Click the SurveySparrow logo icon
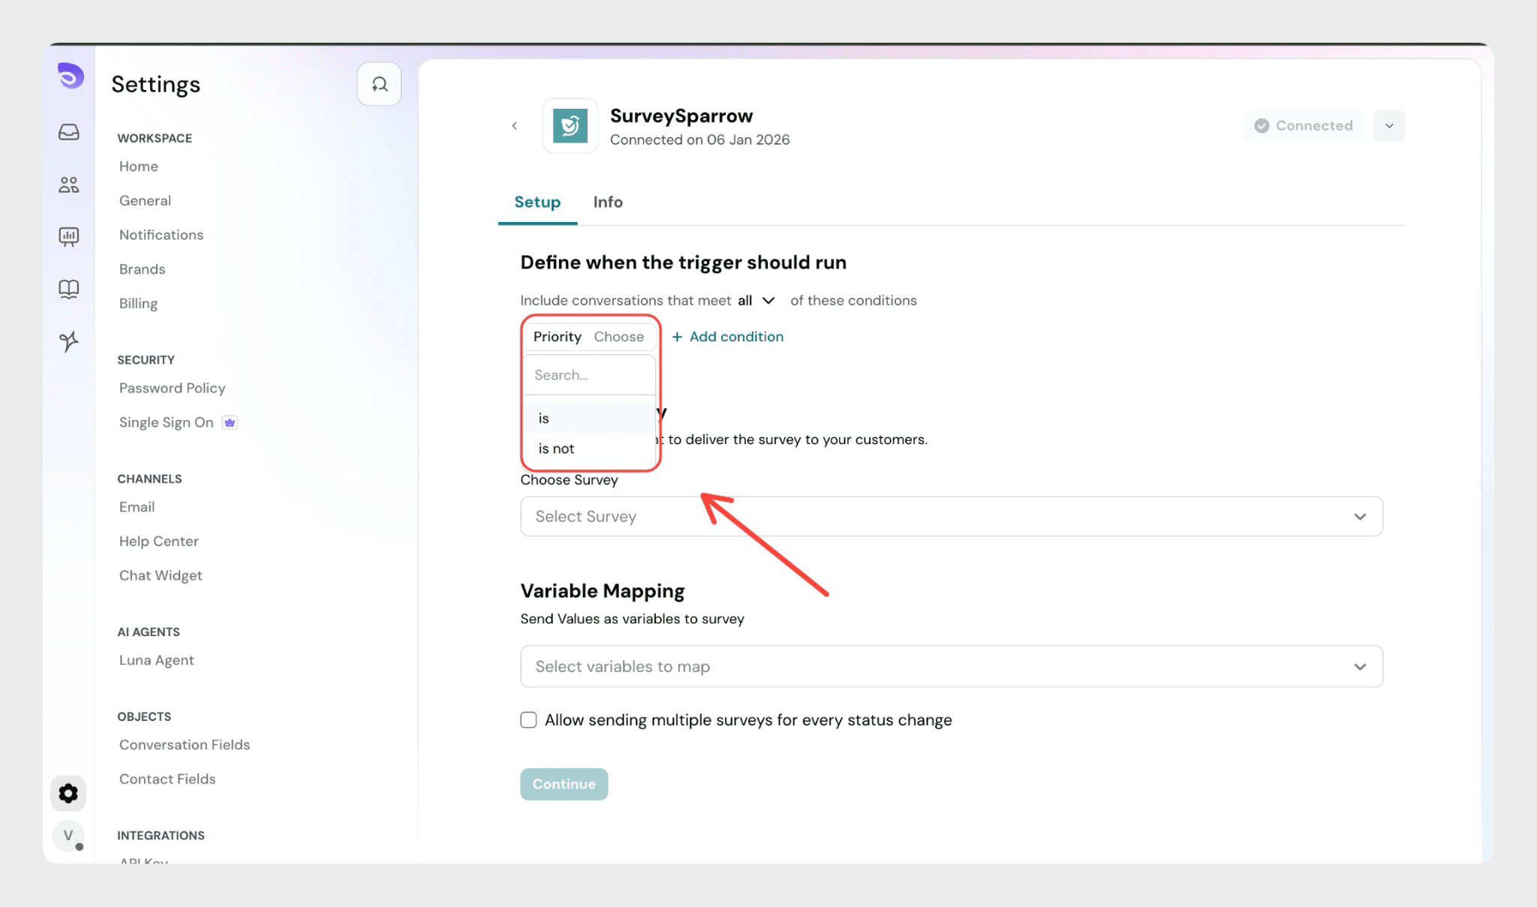This screenshot has width=1537, height=907. click(x=570, y=126)
